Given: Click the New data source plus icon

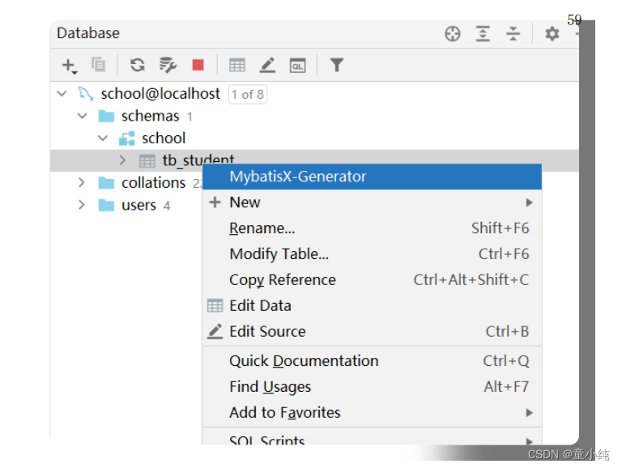Looking at the screenshot, I should [69, 65].
